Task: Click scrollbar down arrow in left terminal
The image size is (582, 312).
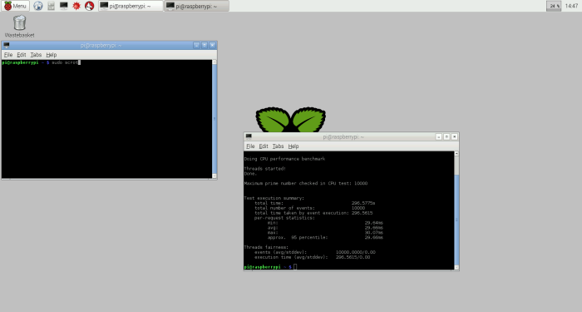Action: point(215,176)
